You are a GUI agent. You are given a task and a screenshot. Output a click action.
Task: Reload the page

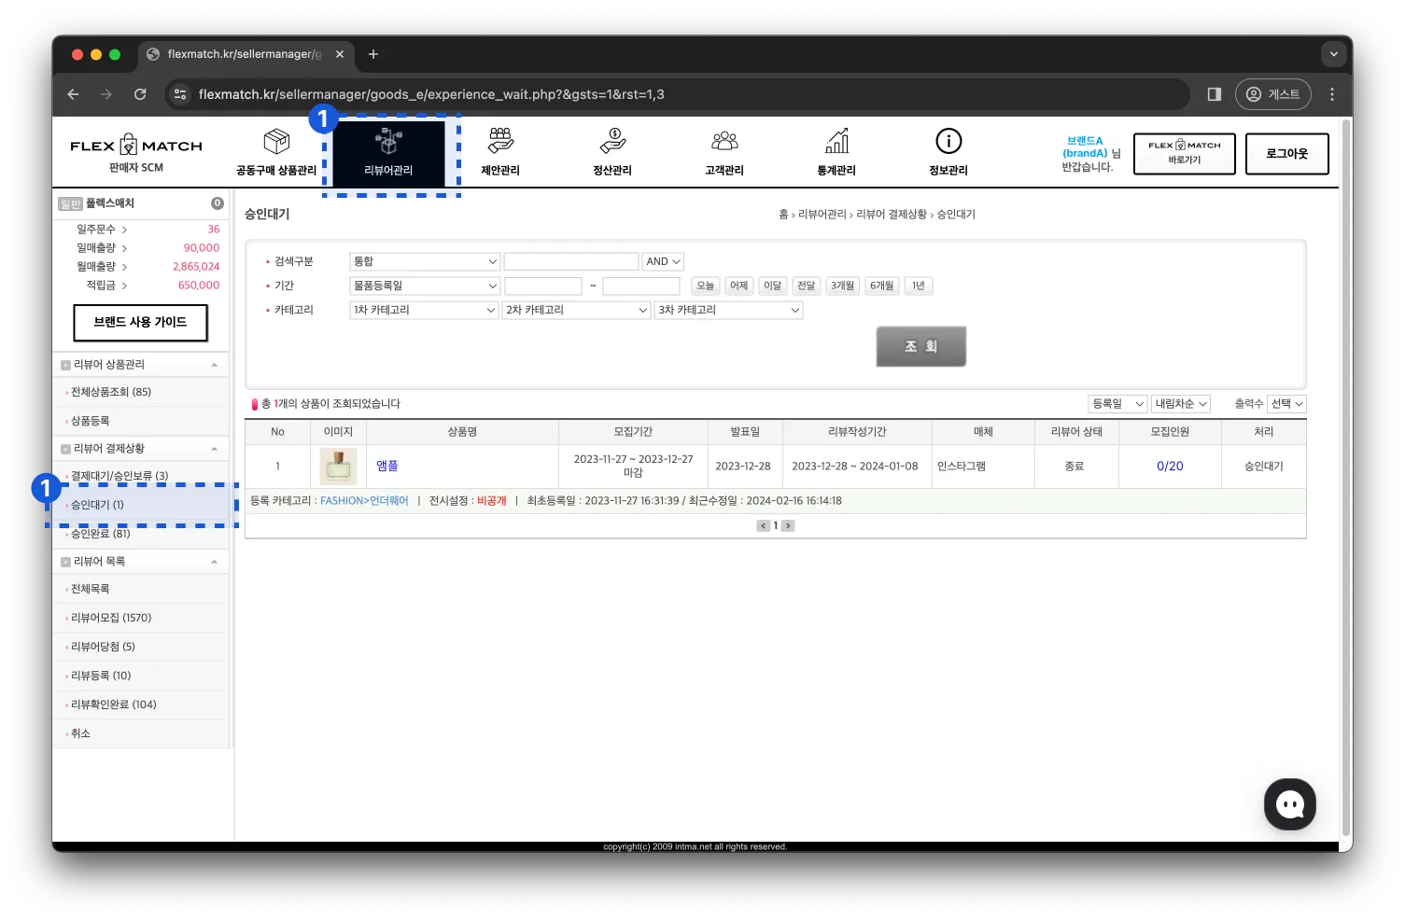tap(140, 94)
